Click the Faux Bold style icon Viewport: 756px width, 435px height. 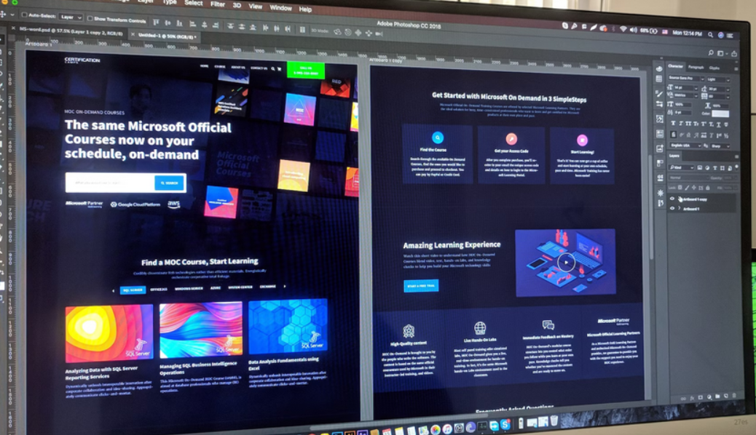point(673,124)
